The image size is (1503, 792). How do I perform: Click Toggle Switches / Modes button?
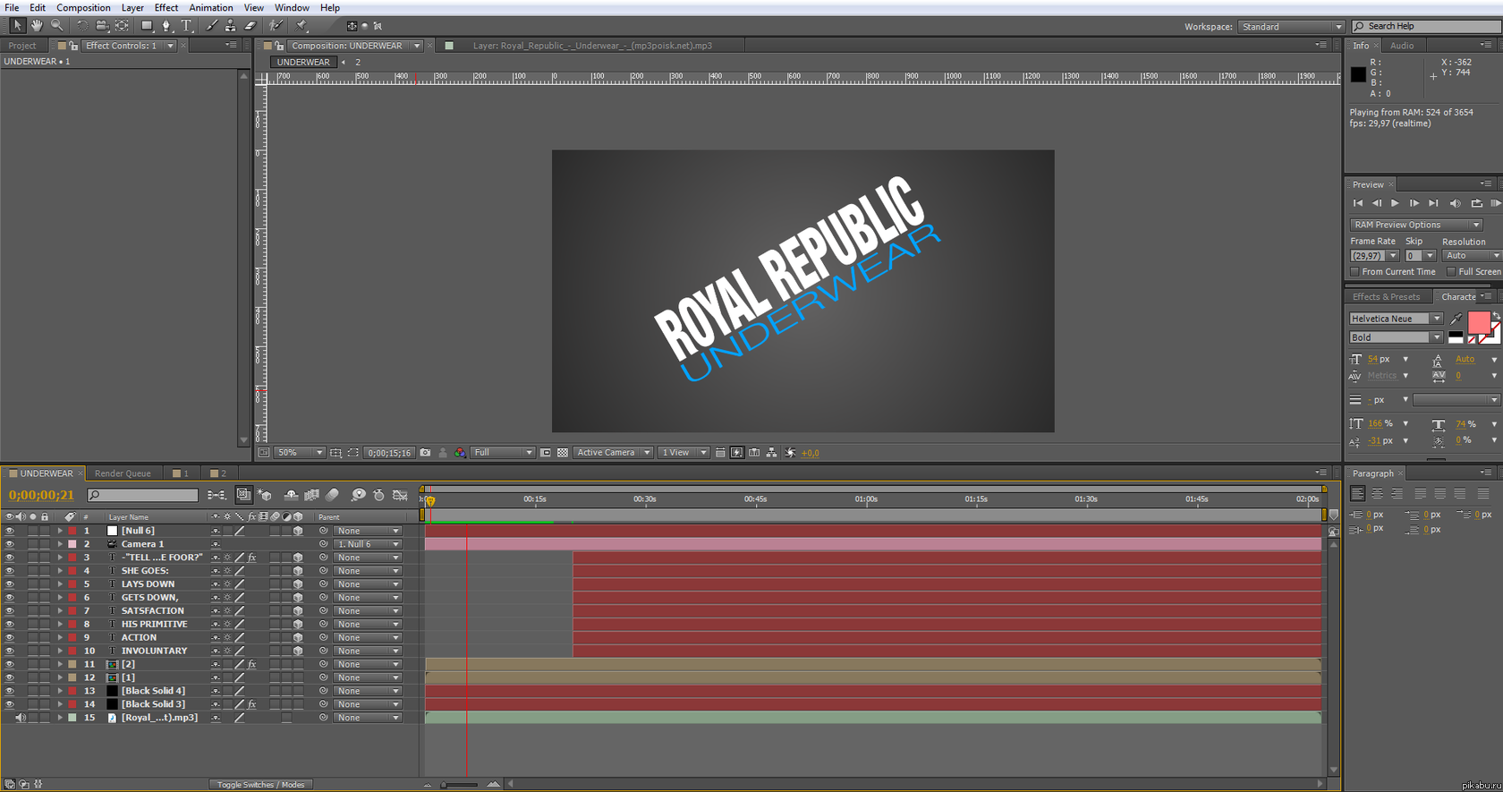tap(260, 785)
